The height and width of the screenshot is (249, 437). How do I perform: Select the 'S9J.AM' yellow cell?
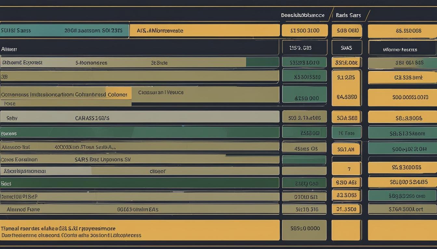tap(346, 149)
